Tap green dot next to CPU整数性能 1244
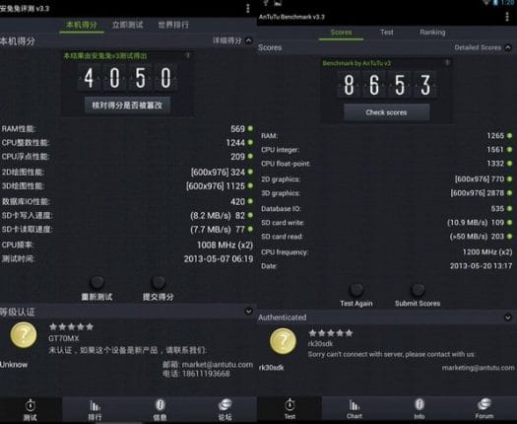Viewport: 517px width, 424px height. coord(250,142)
